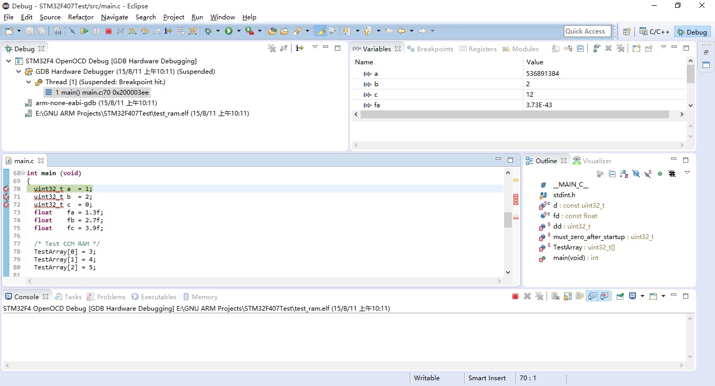Open the Run launch dropdown arrow
715x386 pixels.
click(239, 31)
